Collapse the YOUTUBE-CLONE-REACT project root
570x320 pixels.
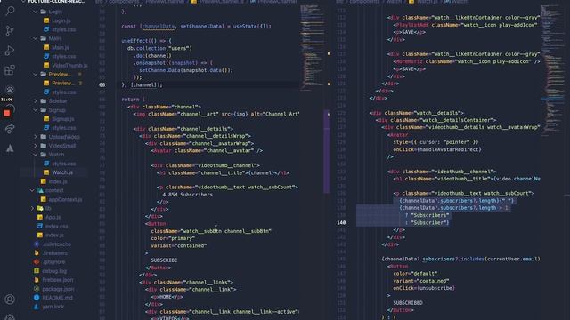(24, 2)
